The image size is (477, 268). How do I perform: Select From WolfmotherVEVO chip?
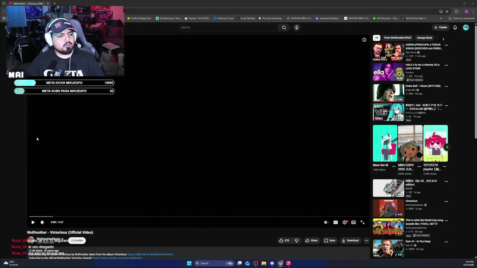tap(398, 38)
